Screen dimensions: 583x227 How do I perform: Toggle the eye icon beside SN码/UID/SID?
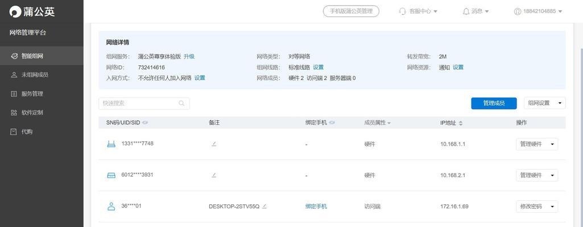[145, 123]
